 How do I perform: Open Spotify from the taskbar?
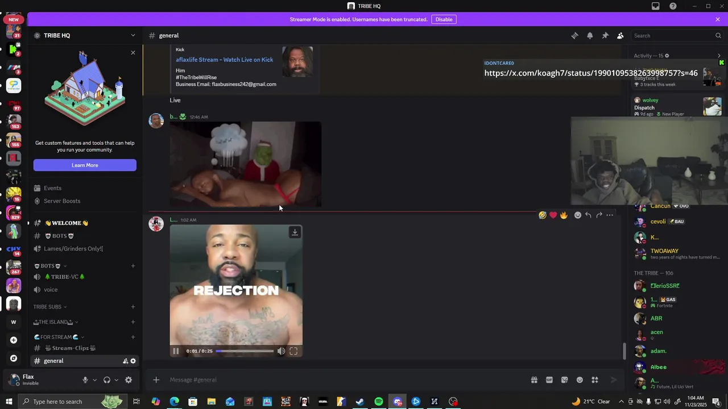tap(379, 402)
